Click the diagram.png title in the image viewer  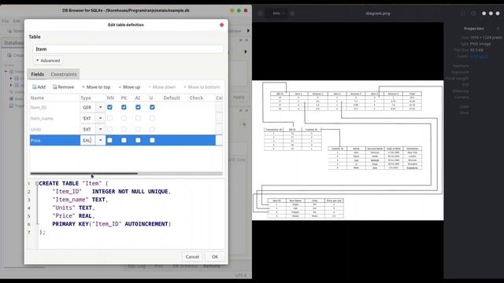378,13
